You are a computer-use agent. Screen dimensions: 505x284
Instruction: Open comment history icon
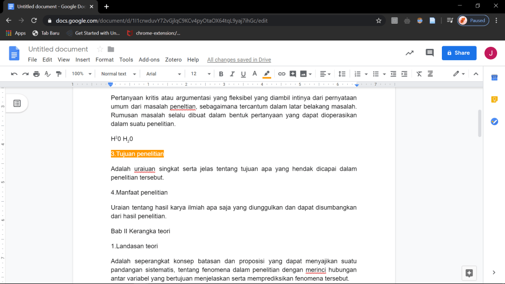pyautogui.click(x=430, y=53)
